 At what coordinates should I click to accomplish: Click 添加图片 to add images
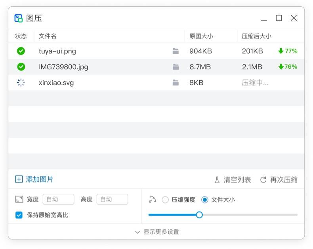tap(34, 179)
